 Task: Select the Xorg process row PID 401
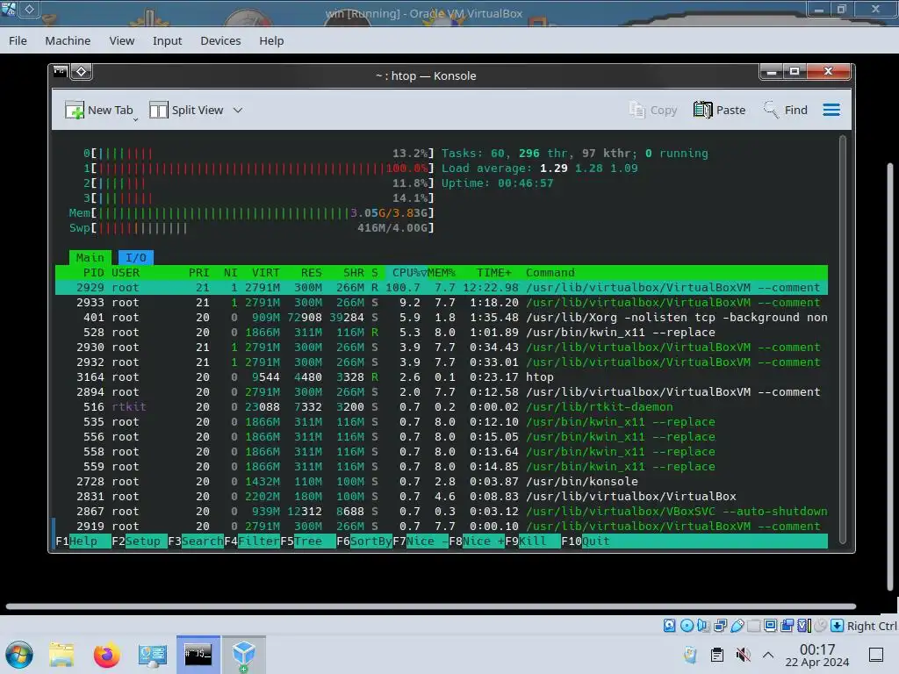[x=442, y=318]
